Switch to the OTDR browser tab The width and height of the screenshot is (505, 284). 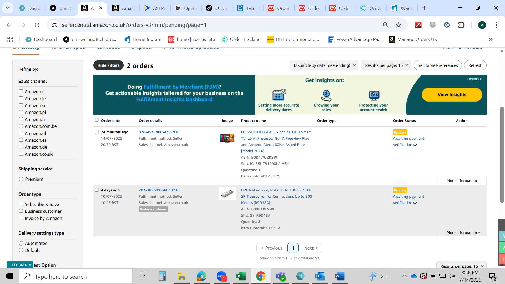217,8
